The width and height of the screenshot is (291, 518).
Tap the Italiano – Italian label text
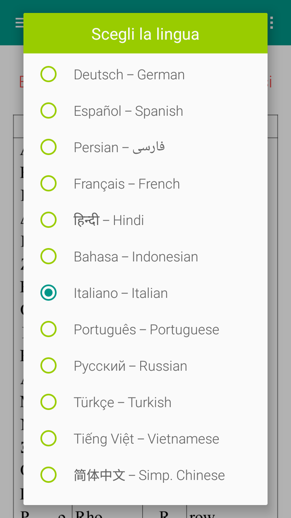point(121,293)
